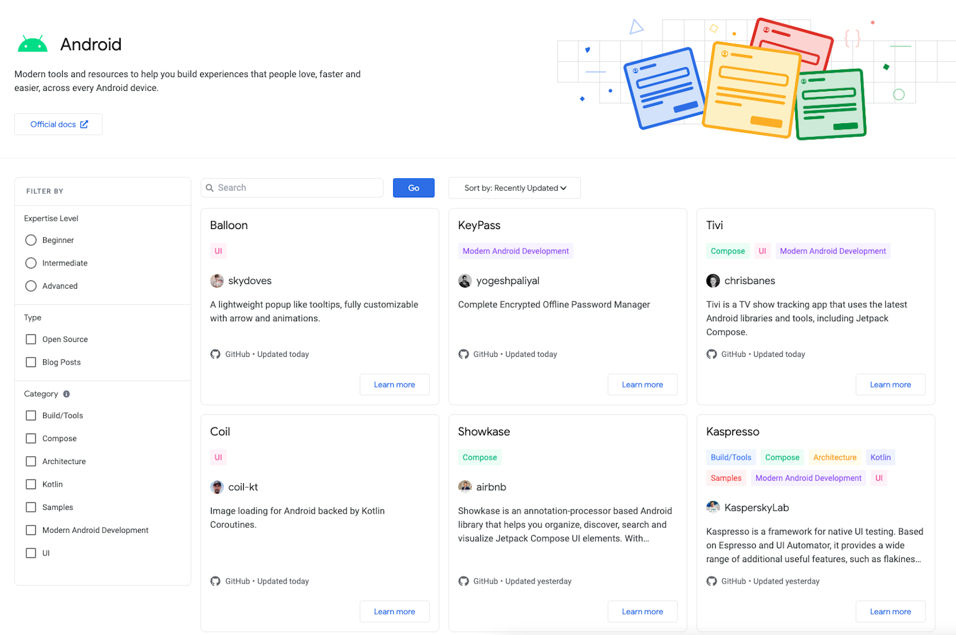Tick the Architecture category checkbox

point(31,462)
